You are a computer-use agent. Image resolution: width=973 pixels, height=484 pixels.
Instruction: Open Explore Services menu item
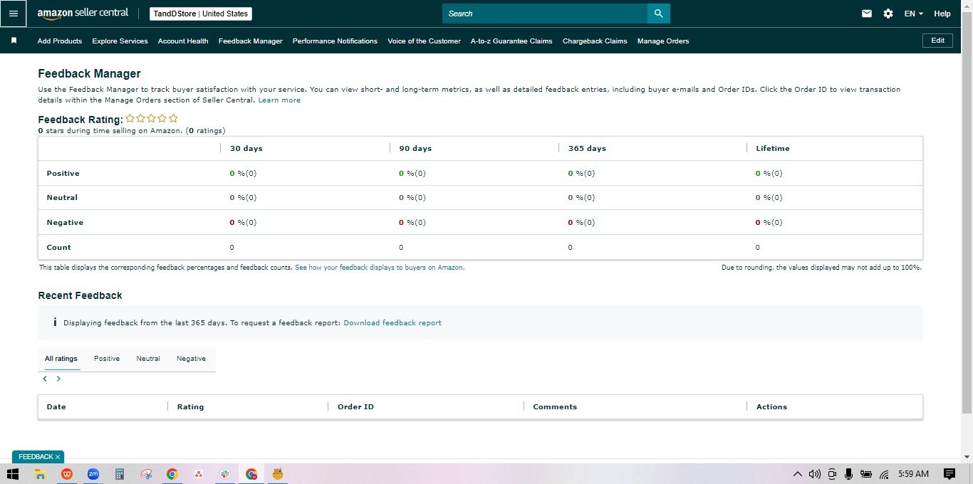tap(120, 41)
